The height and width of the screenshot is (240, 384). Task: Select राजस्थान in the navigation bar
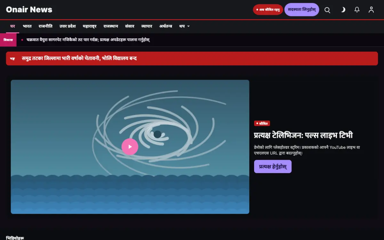111,26
